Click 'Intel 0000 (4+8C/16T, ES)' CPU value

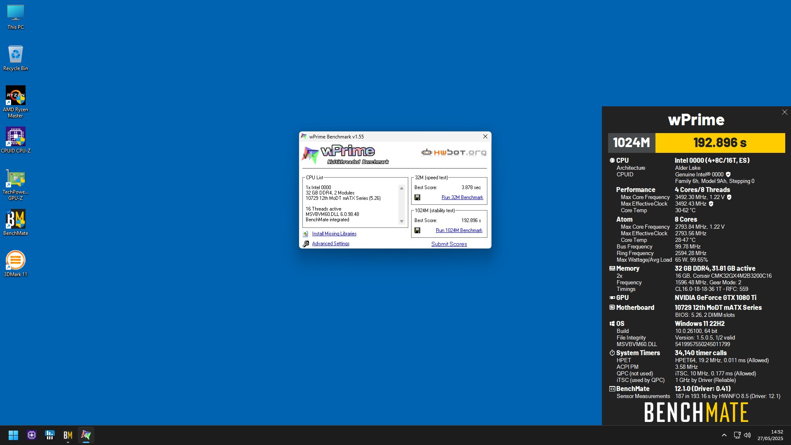click(x=712, y=160)
